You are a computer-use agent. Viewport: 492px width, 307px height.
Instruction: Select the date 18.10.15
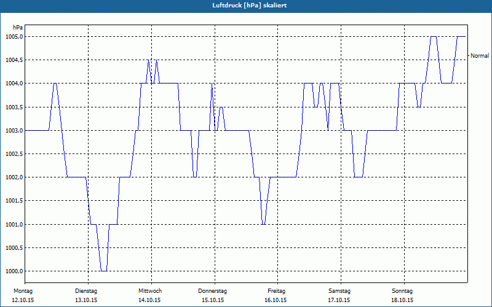coord(402,300)
